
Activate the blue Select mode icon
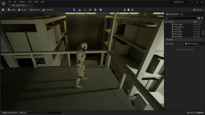[x=74, y=10]
